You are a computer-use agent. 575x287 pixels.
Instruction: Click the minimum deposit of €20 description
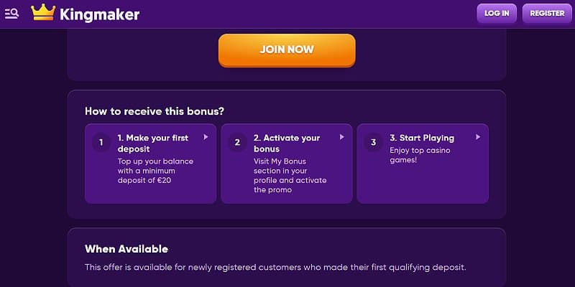[155, 171]
